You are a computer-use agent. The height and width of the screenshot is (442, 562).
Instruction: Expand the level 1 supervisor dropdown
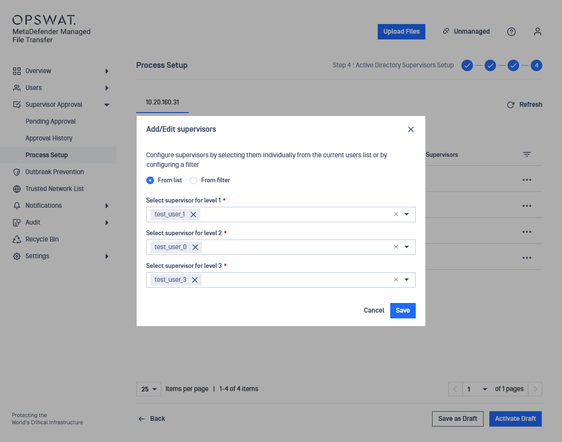click(407, 215)
